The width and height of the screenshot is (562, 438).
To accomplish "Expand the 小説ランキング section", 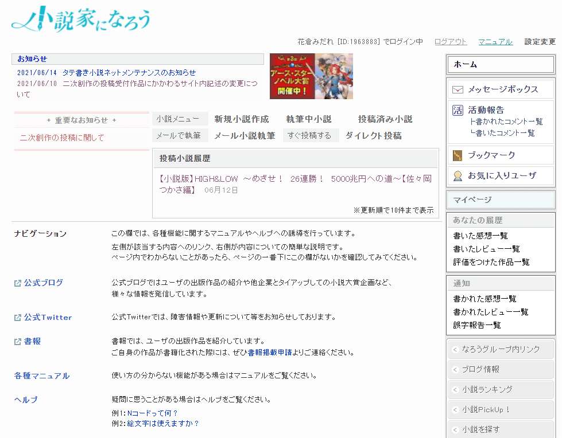I will 501,389.
